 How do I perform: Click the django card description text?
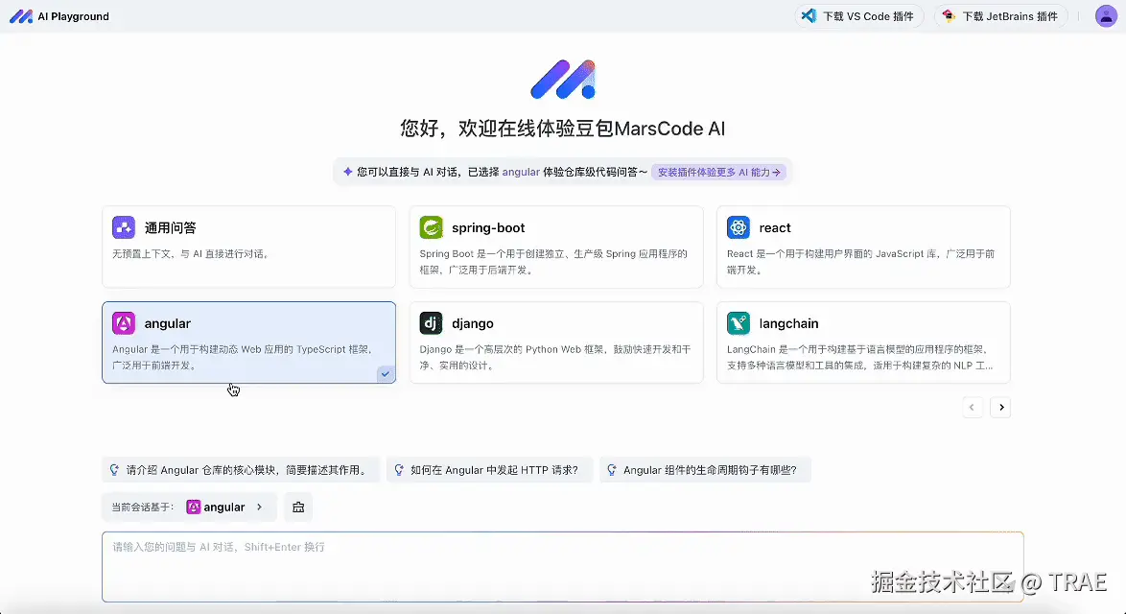(554, 357)
